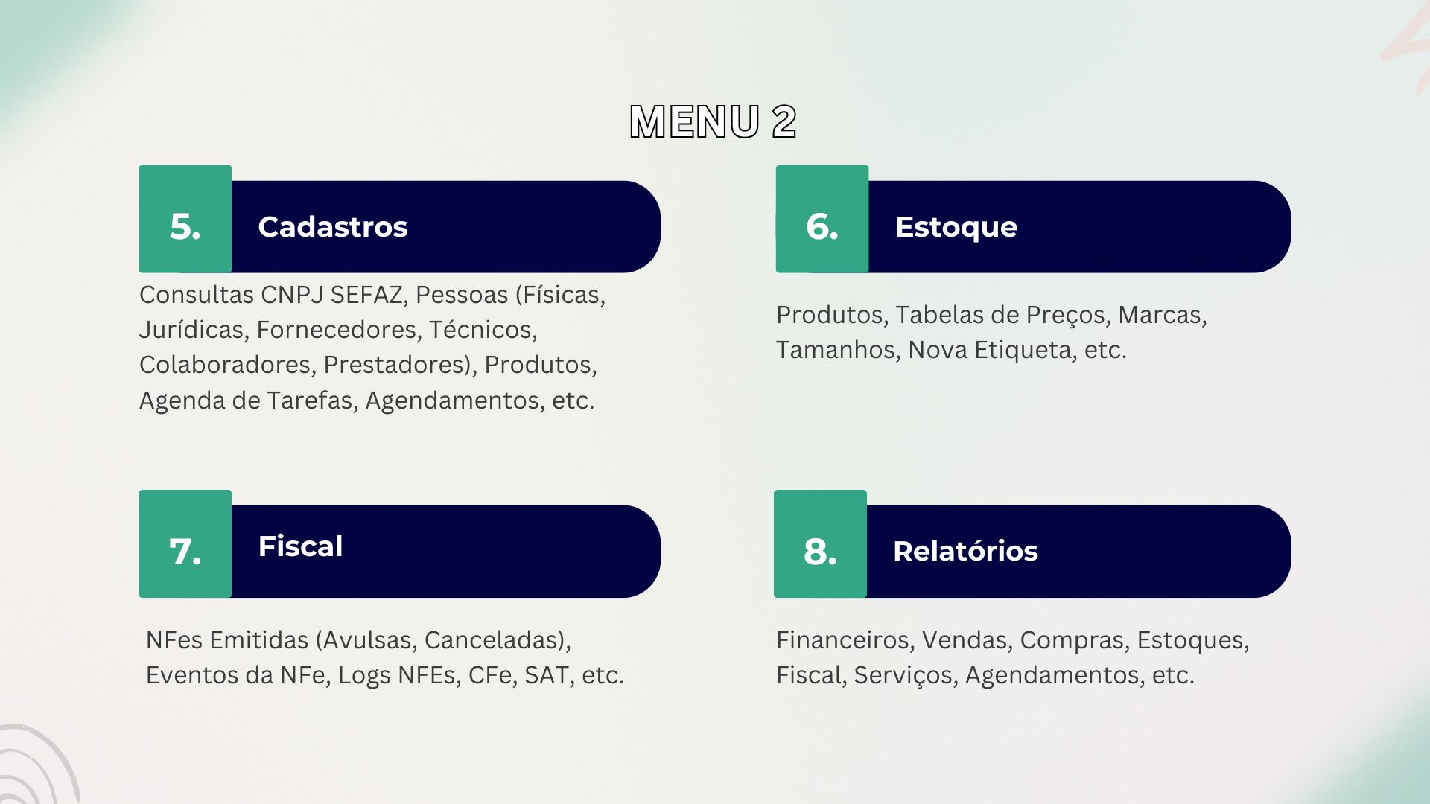Image resolution: width=1430 pixels, height=804 pixels.
Task: Select the green number 7 badge
Action: click(x=185, y=543)
